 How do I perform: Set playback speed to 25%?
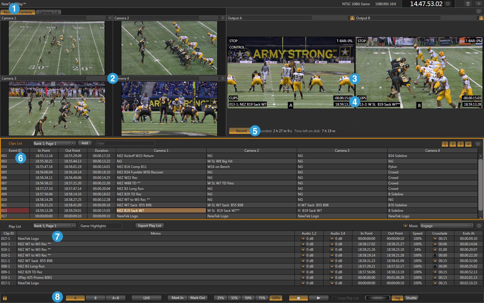[x=220, y=298]
